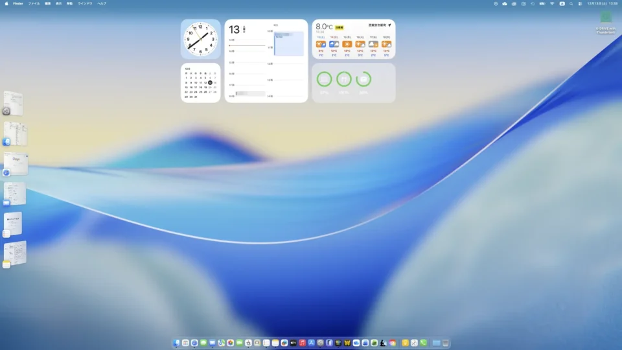This screenshot has width=622, height=350.
Task: Open Phone app in the Dock
Action: pyautogui.click(x=423, y=343)
